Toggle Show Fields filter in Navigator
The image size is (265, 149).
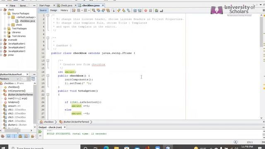point(9,136)
